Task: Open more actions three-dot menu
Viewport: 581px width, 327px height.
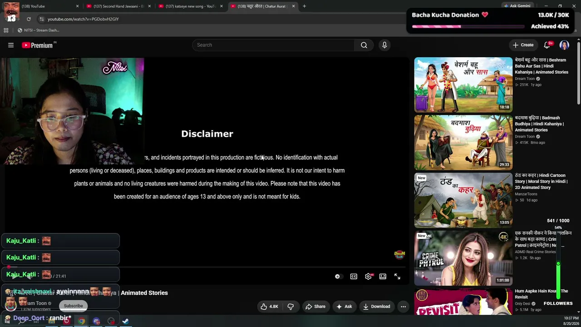Action: (x=403, y=307)
